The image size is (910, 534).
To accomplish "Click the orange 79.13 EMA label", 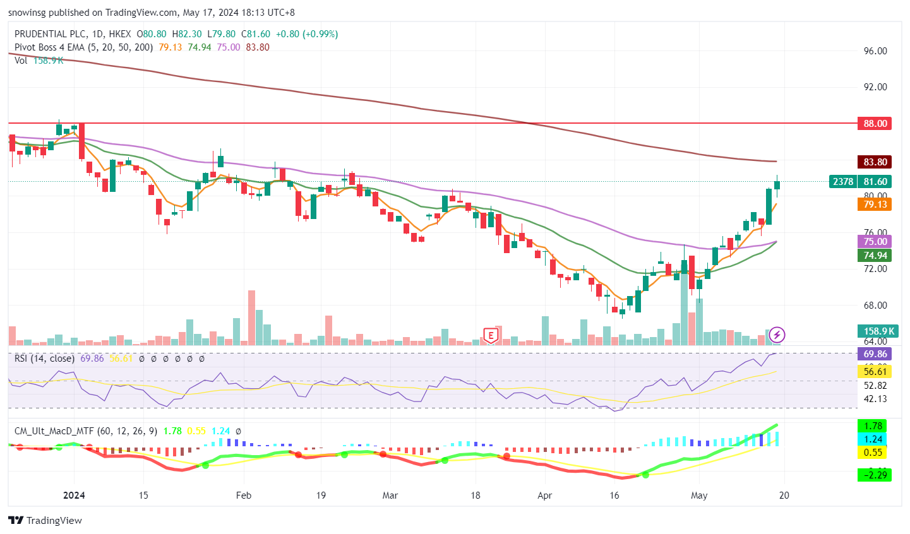I will tap(875, 204).
